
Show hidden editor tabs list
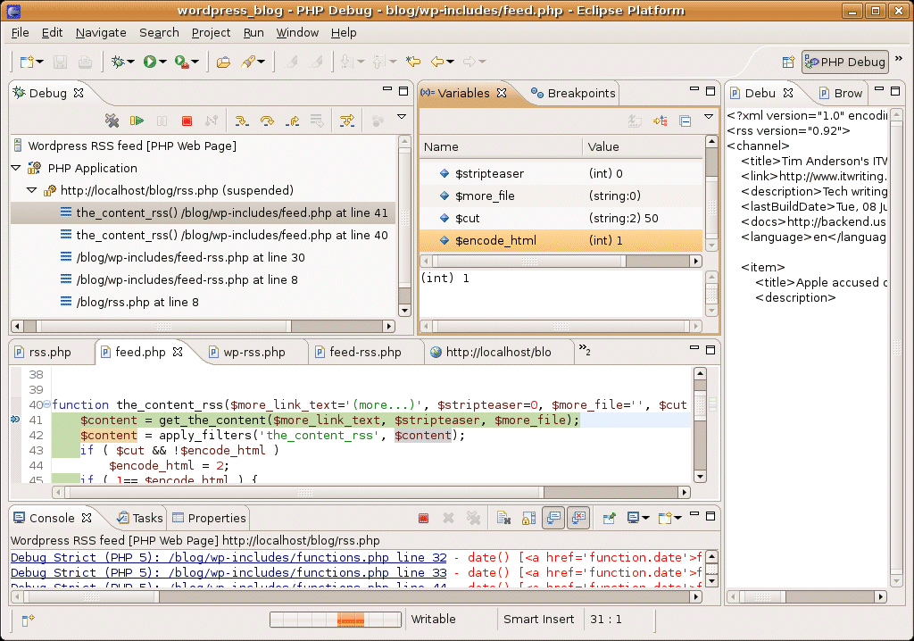584,350
